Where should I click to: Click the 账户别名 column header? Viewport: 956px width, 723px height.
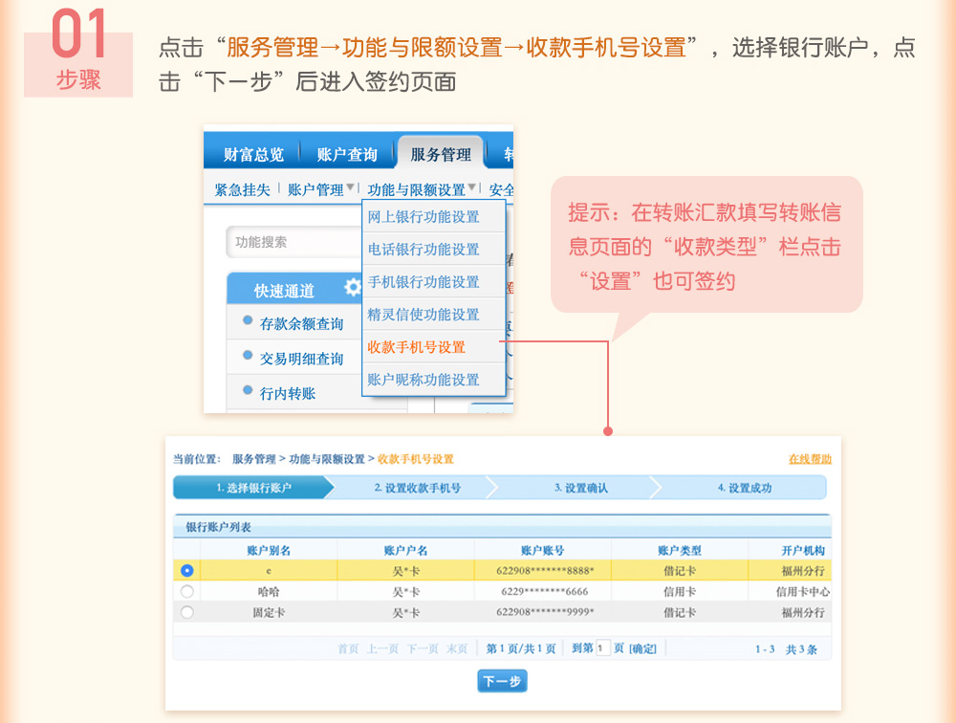coord(269,550)
